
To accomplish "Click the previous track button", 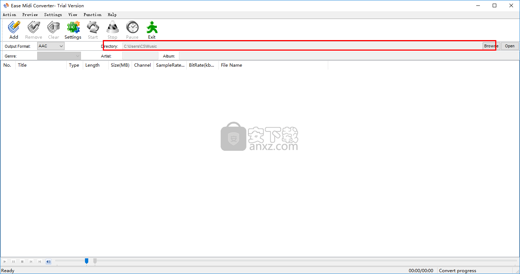I will [x=31, y=261].
